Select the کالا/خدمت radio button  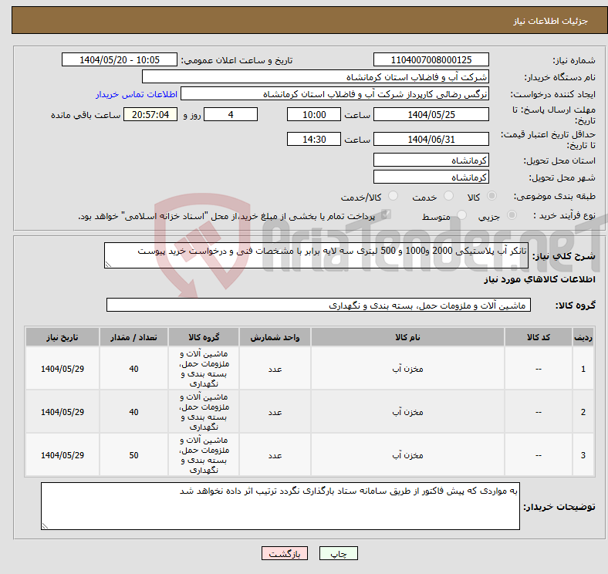394,196
